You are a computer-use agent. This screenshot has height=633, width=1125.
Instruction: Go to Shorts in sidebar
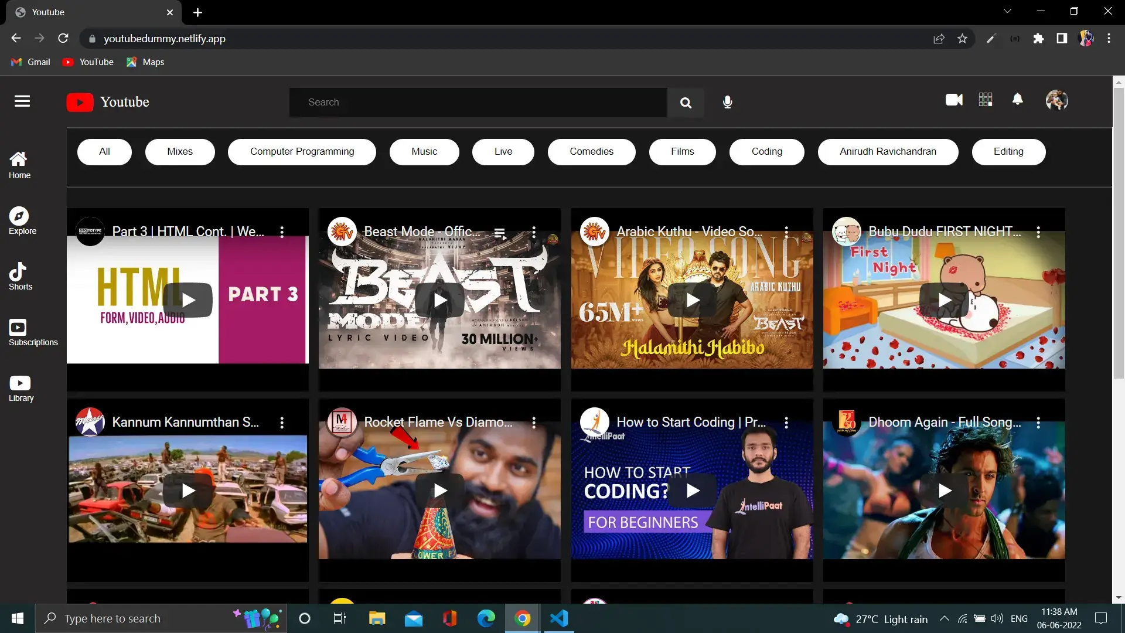coord(20,276)
